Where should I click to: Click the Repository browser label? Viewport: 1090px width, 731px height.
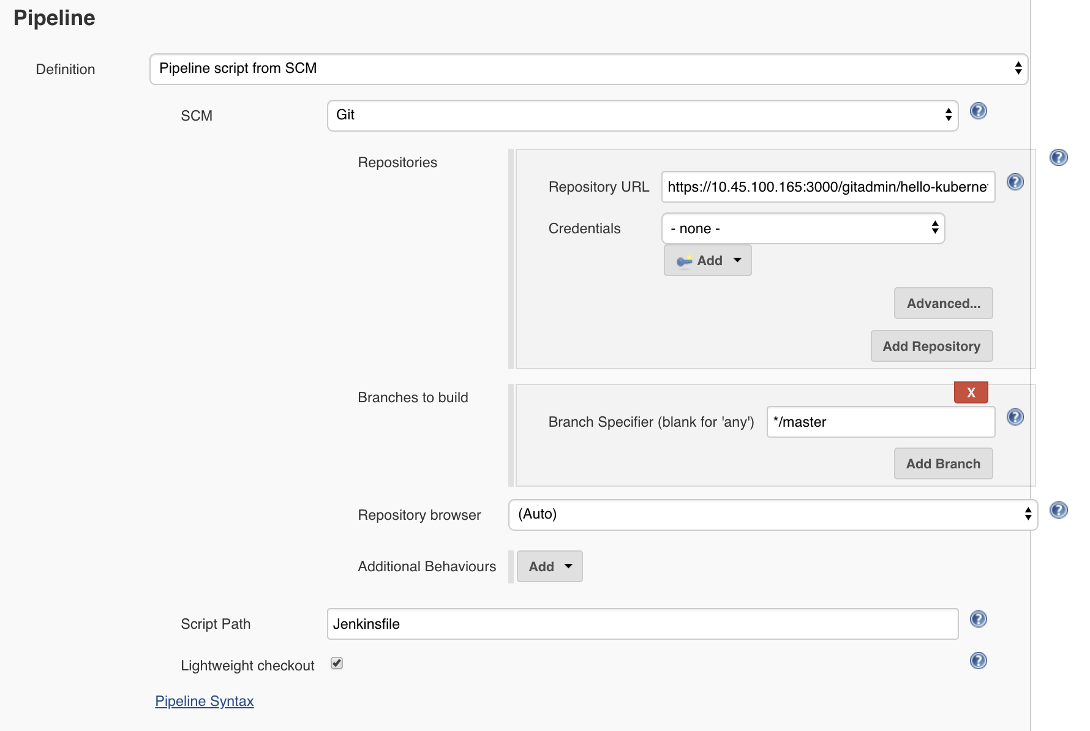[x=419, y=515]
